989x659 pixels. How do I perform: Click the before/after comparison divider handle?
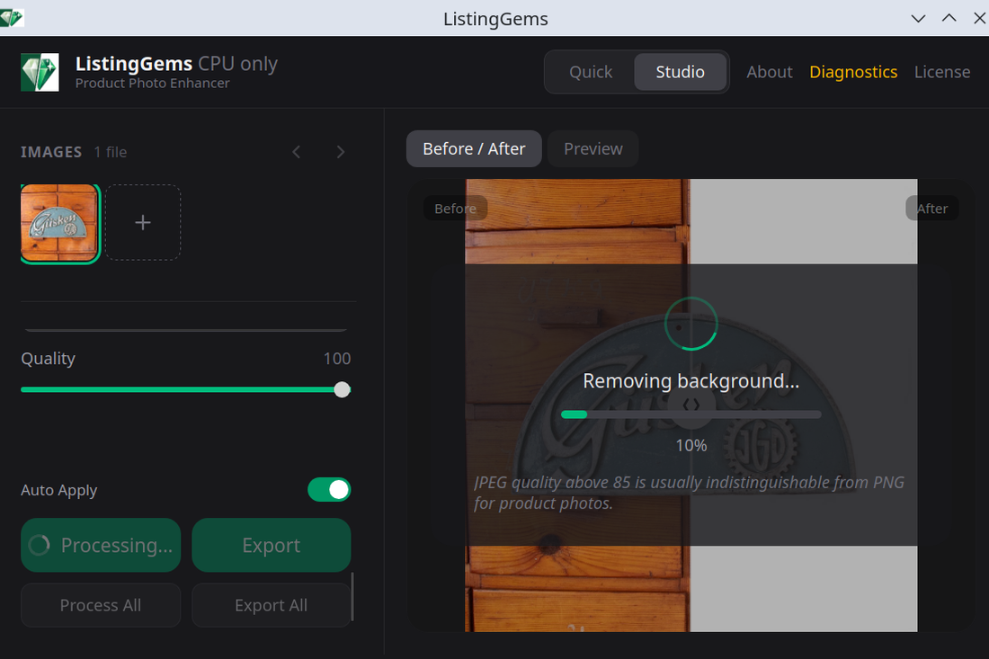pyautogui.click(x=691, y=405)
